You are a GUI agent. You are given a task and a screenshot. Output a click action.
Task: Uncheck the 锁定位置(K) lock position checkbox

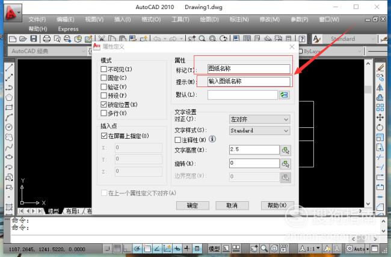point(103,104)
